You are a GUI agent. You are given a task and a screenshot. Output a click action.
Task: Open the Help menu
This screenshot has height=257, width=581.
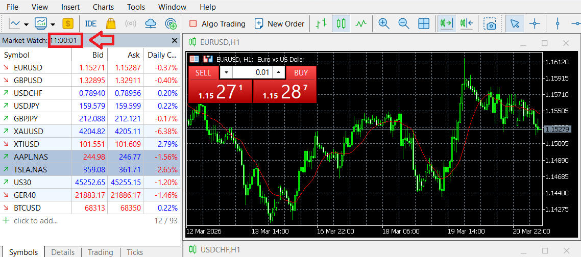click(x=207, y=7)
